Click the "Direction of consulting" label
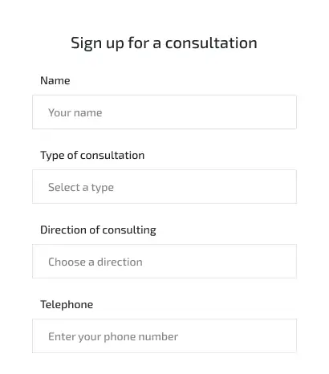 [98, 230]
